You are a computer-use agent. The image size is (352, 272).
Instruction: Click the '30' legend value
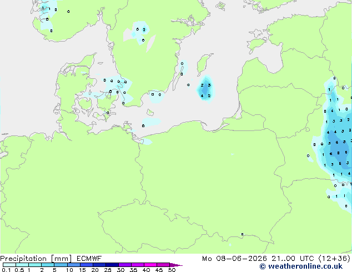coord(120,270)
